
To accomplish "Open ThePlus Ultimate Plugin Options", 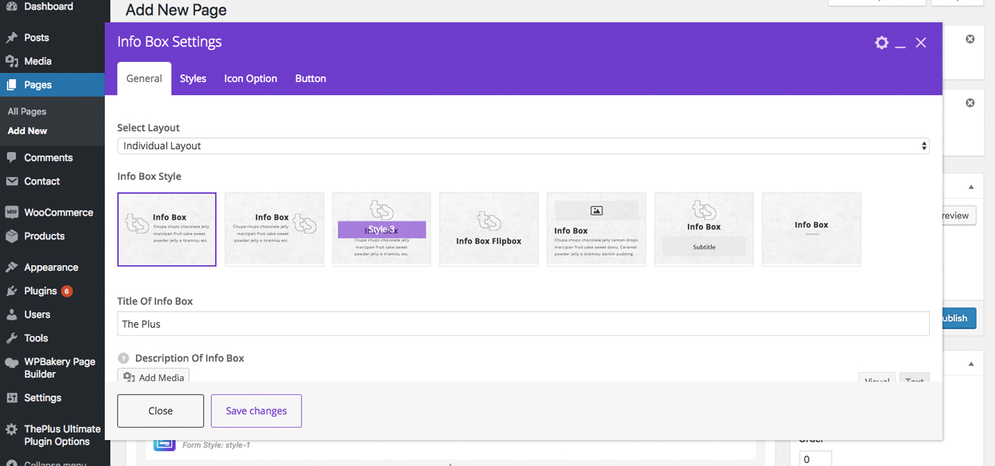I will (62, 435).
